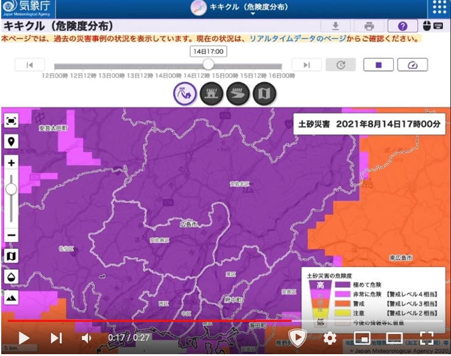Select the flood hazard round icon

pos(238,94)
